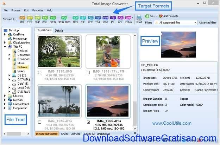
Task: Switch to the Thumbnails tab
Action: tap(44, 30)
